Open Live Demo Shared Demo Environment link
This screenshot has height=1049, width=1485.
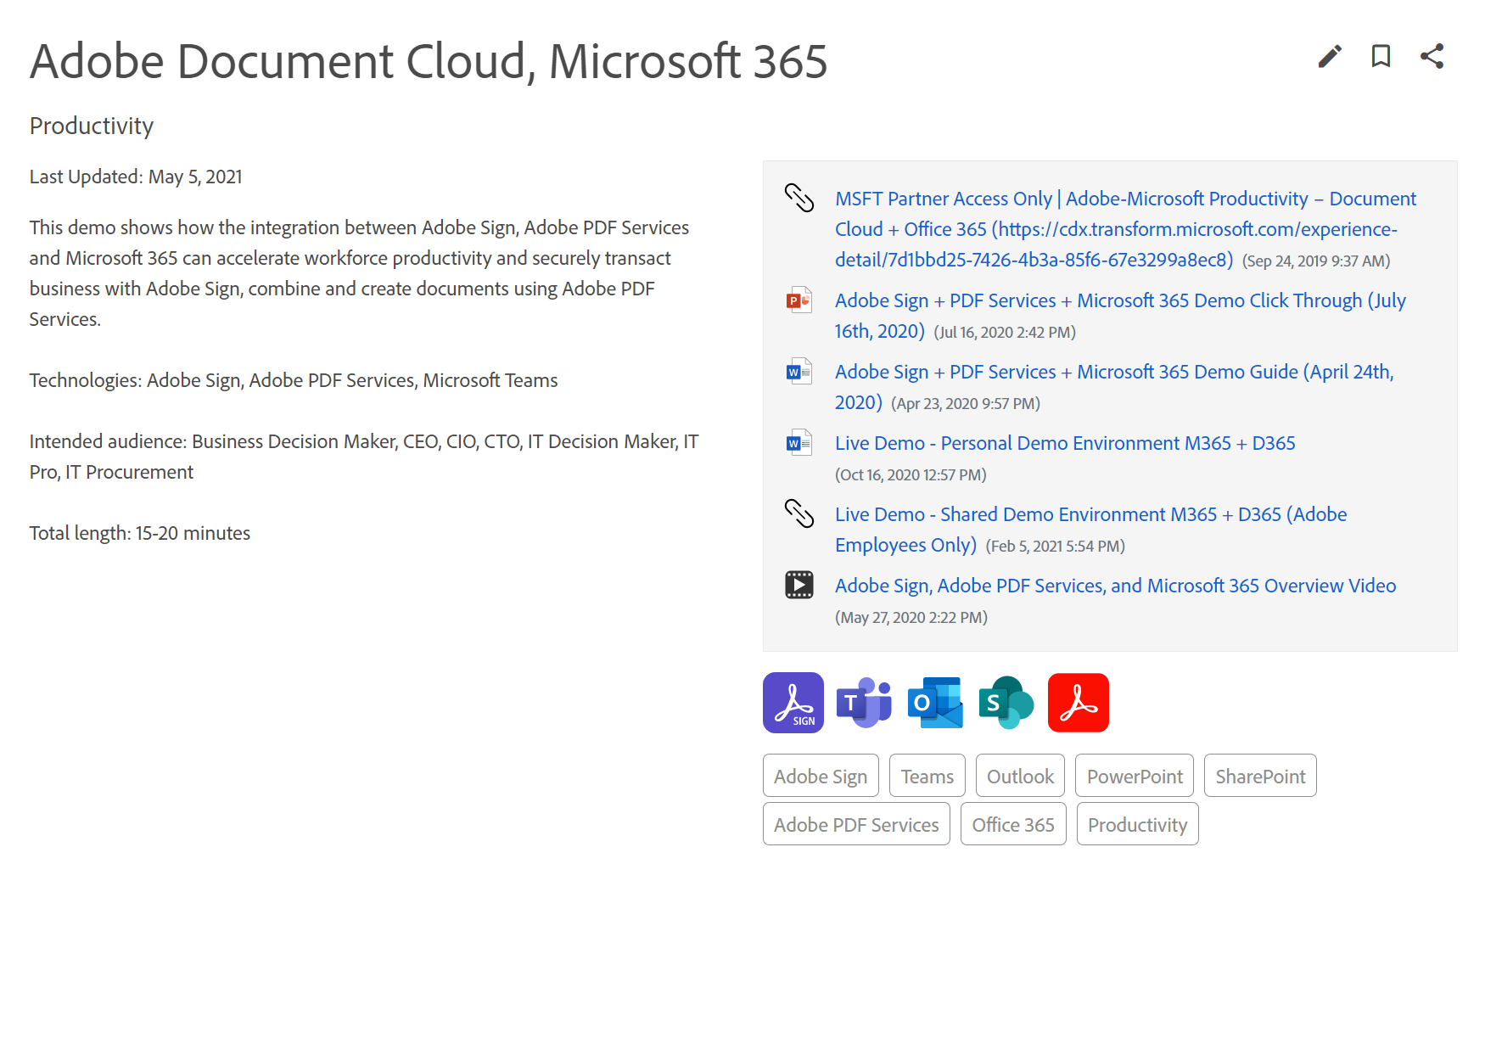click(x=1090, y=530)
